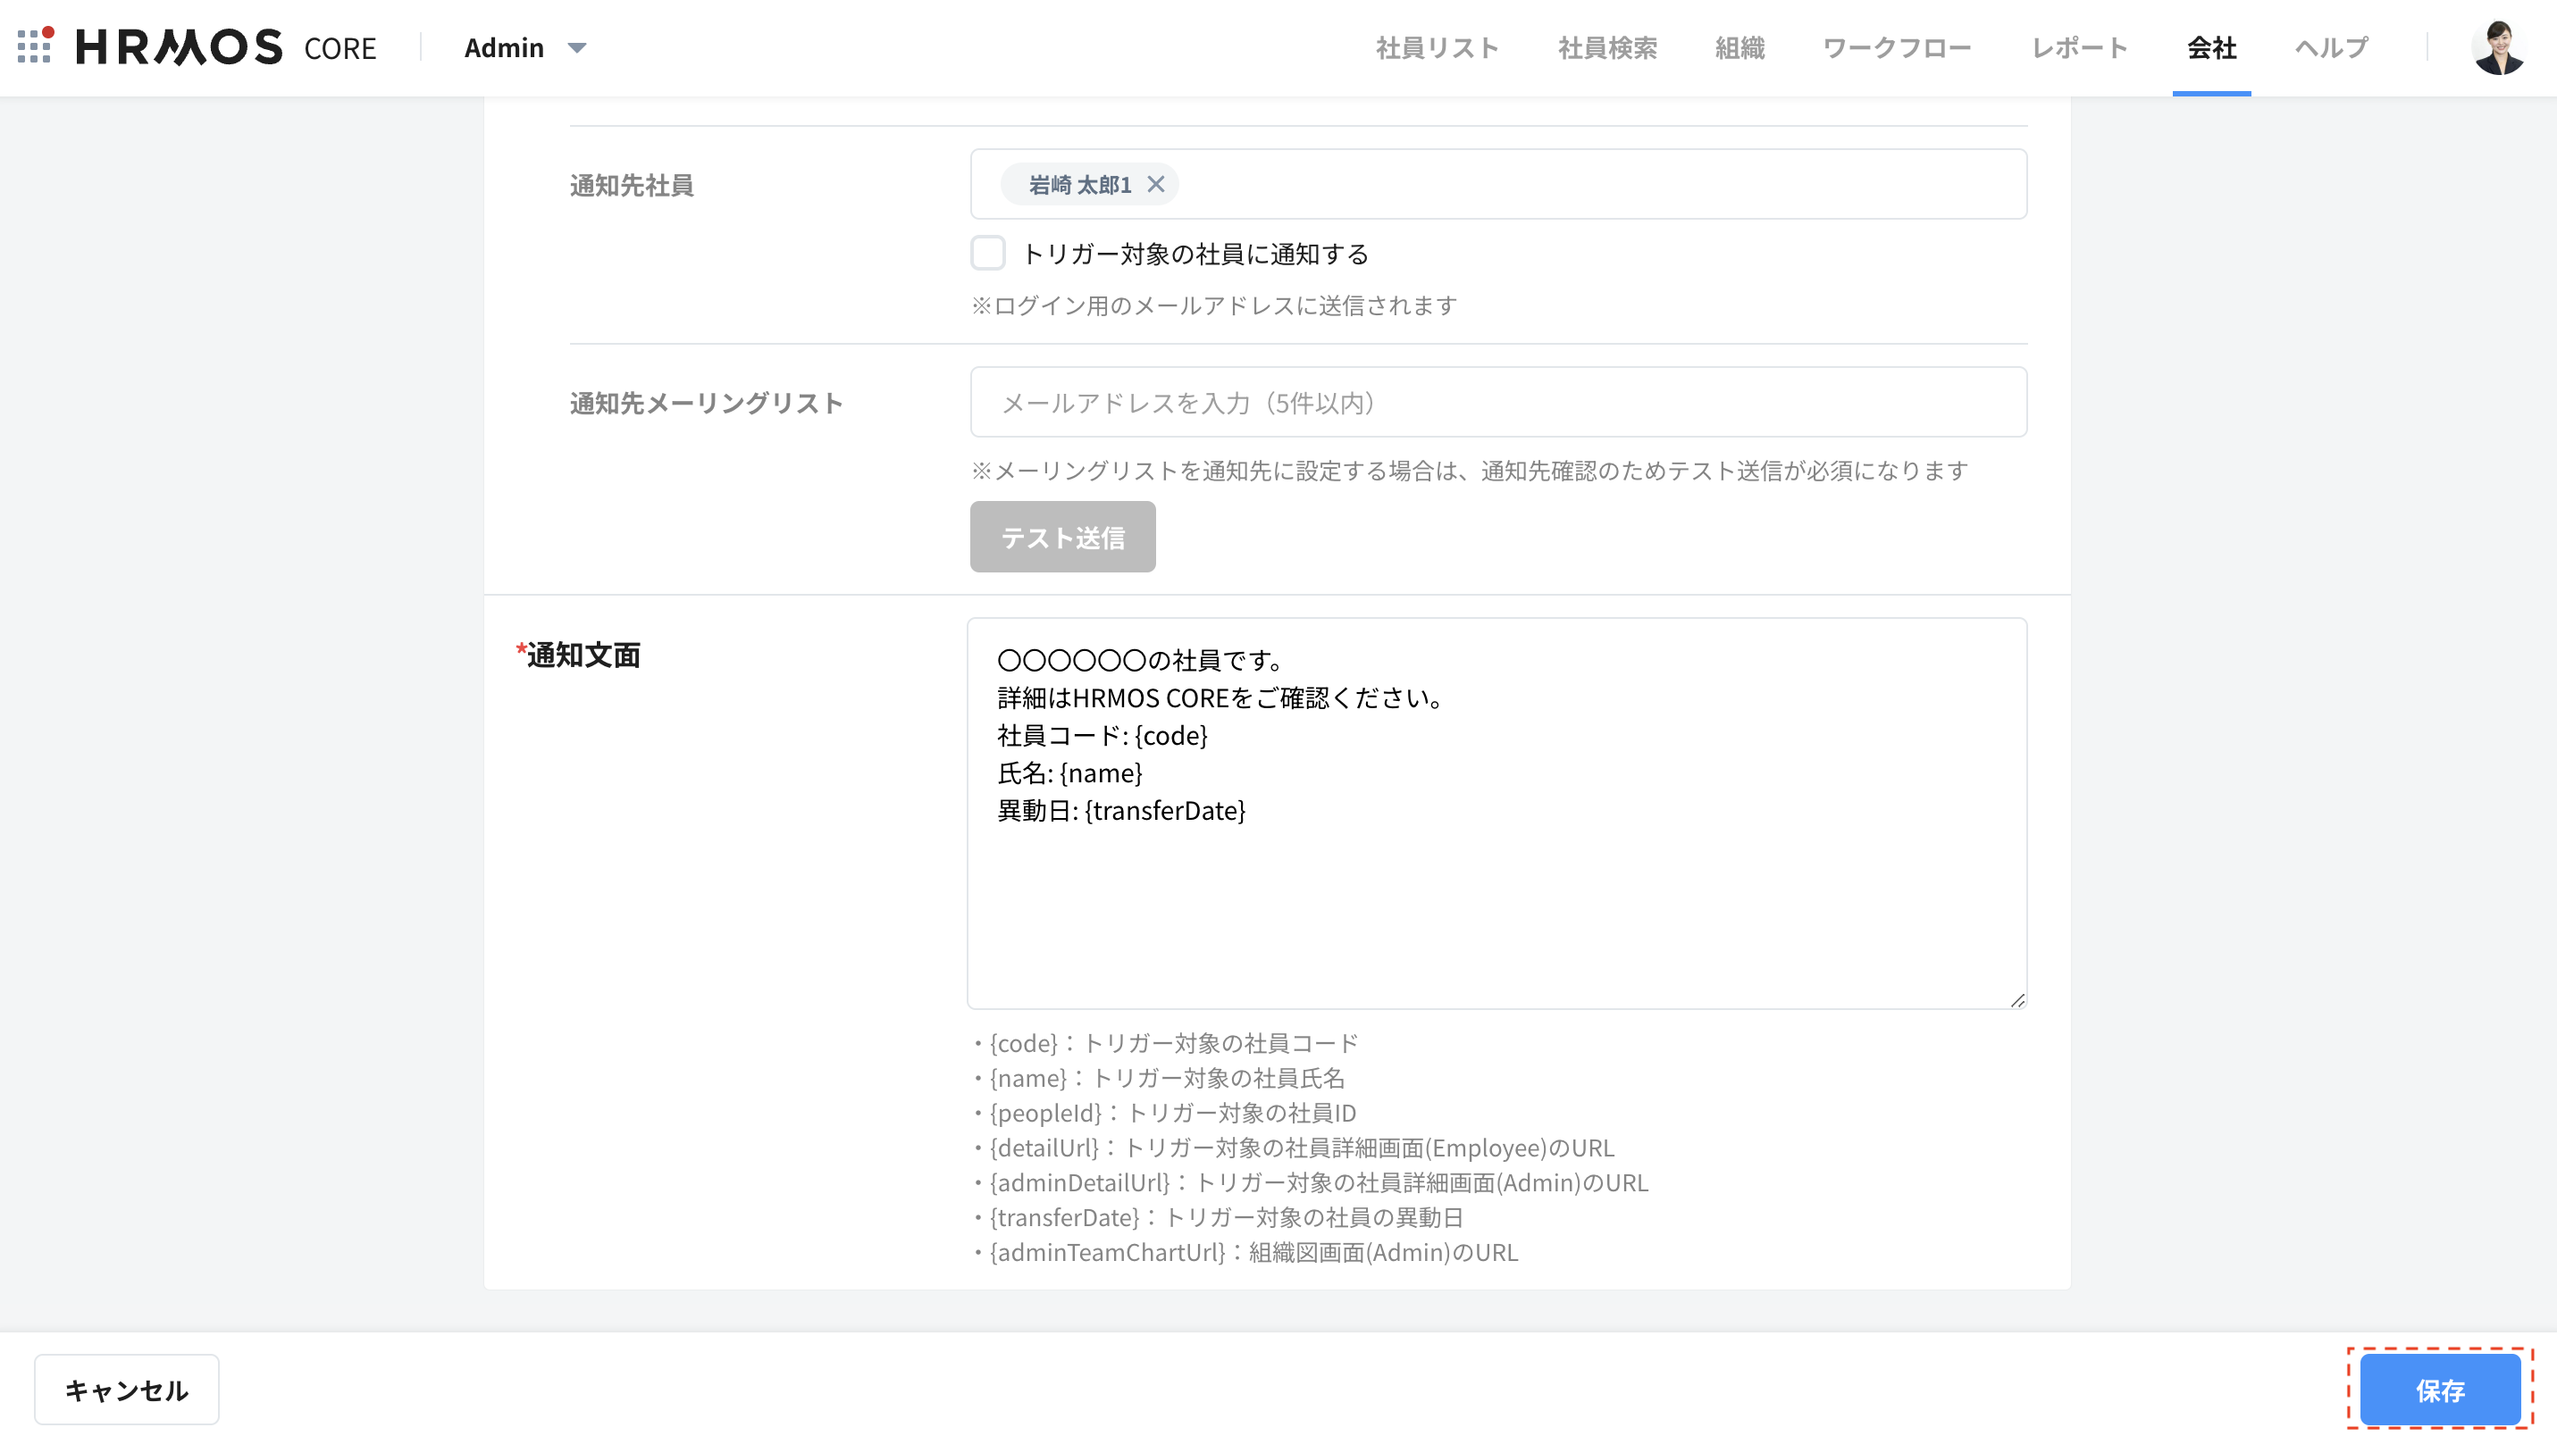Viewport: 2557px width, 1436px height.
Task: Click the キャンセル button
Action: coord(126,1390)
